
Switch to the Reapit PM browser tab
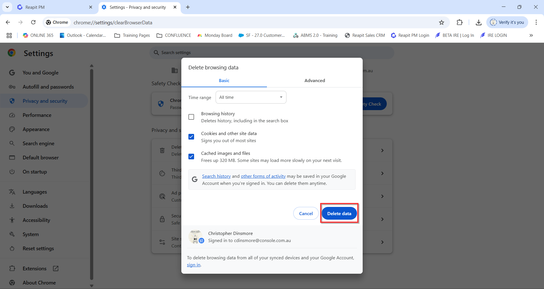pos(54,7)
